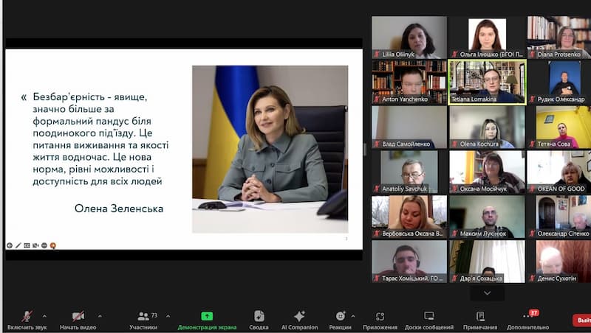Expand video options arrow beside camera
The width and height of the screenshot is (591, 333).
coord(100,315)
